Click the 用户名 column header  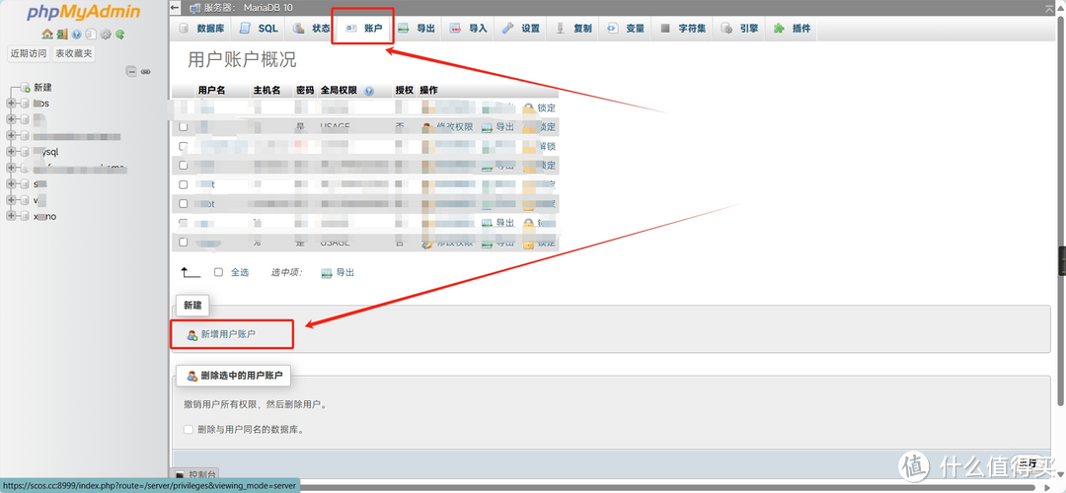211,91
